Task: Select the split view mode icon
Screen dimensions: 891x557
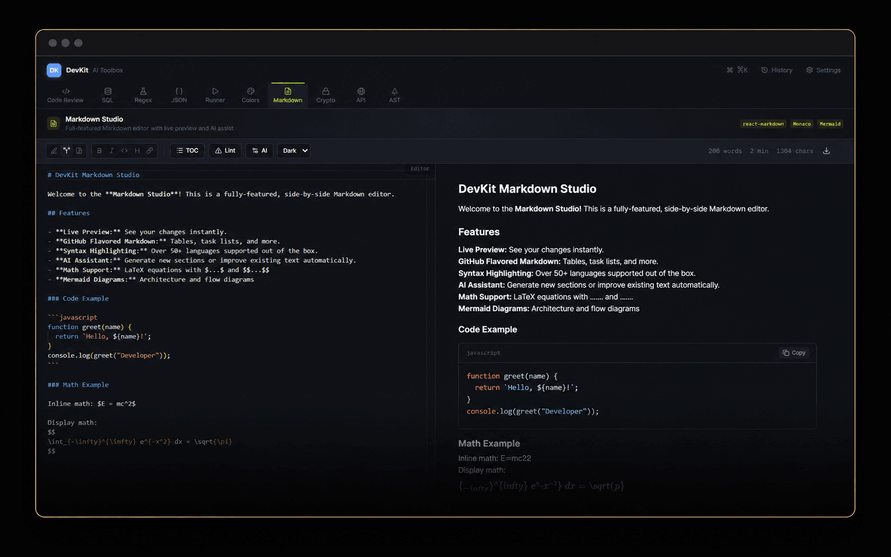Action: [x=66, y=150]
